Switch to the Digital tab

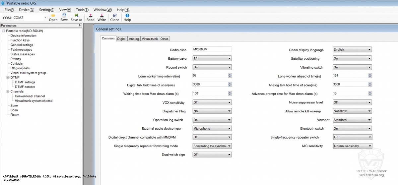122,39
